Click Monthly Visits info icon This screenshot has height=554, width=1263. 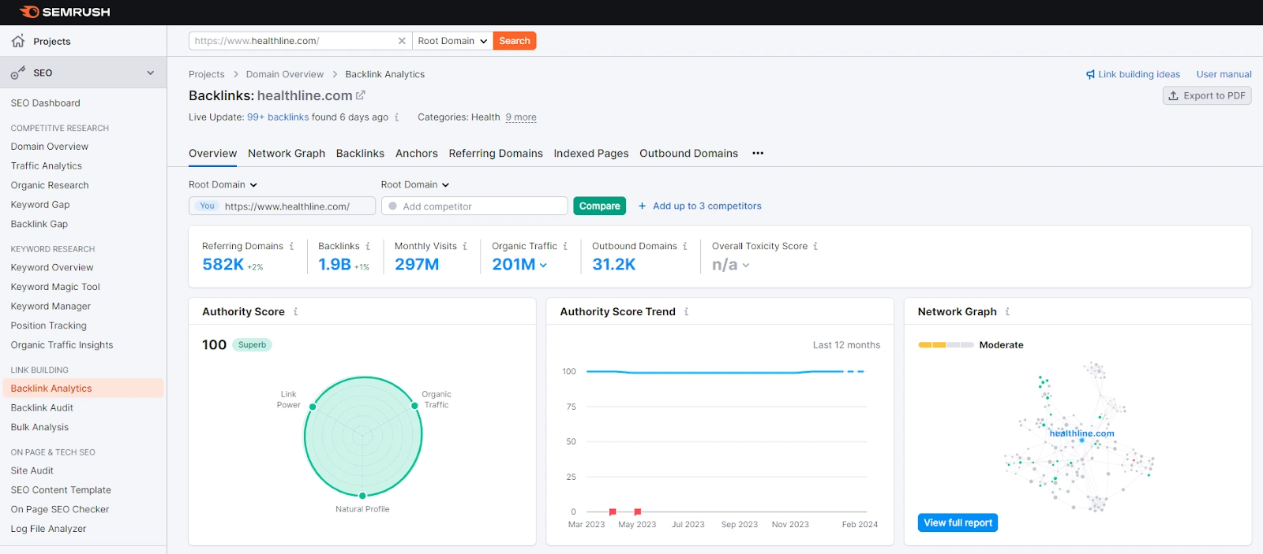(x=465, y=247)
